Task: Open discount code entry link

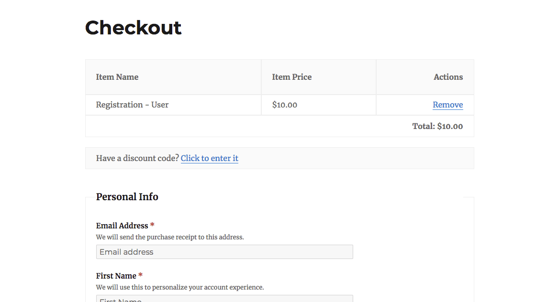Action: [209, 158]
